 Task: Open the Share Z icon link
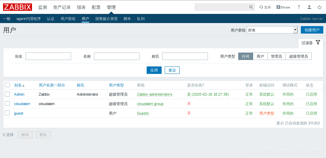point(283,7)
